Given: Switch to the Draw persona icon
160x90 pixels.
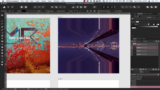Looking at the screenshot, I should [4, 7].
